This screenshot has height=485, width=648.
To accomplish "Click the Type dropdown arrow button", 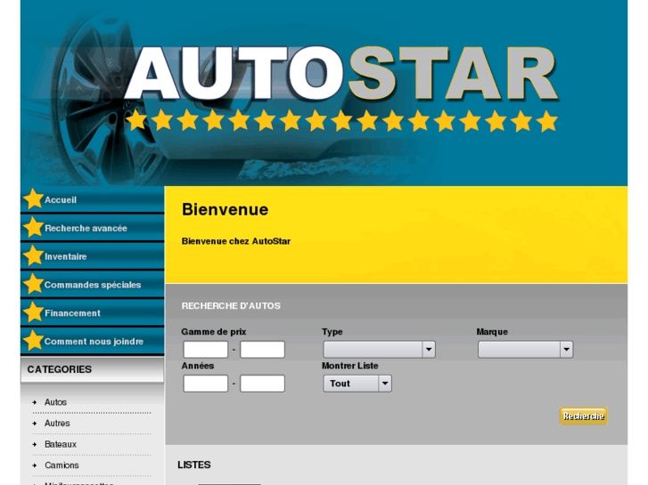I will click(x=429, y=350).
